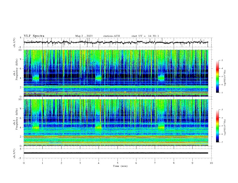Click the ch.1 spectrogram color scale bar
238x183 pixels.
coord(218,77)
